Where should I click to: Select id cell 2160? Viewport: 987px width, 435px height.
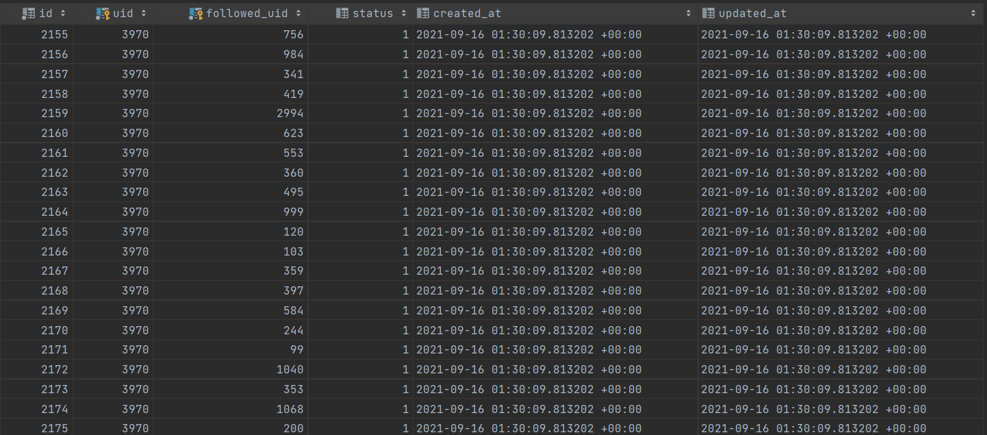click(x=55, y=134)
